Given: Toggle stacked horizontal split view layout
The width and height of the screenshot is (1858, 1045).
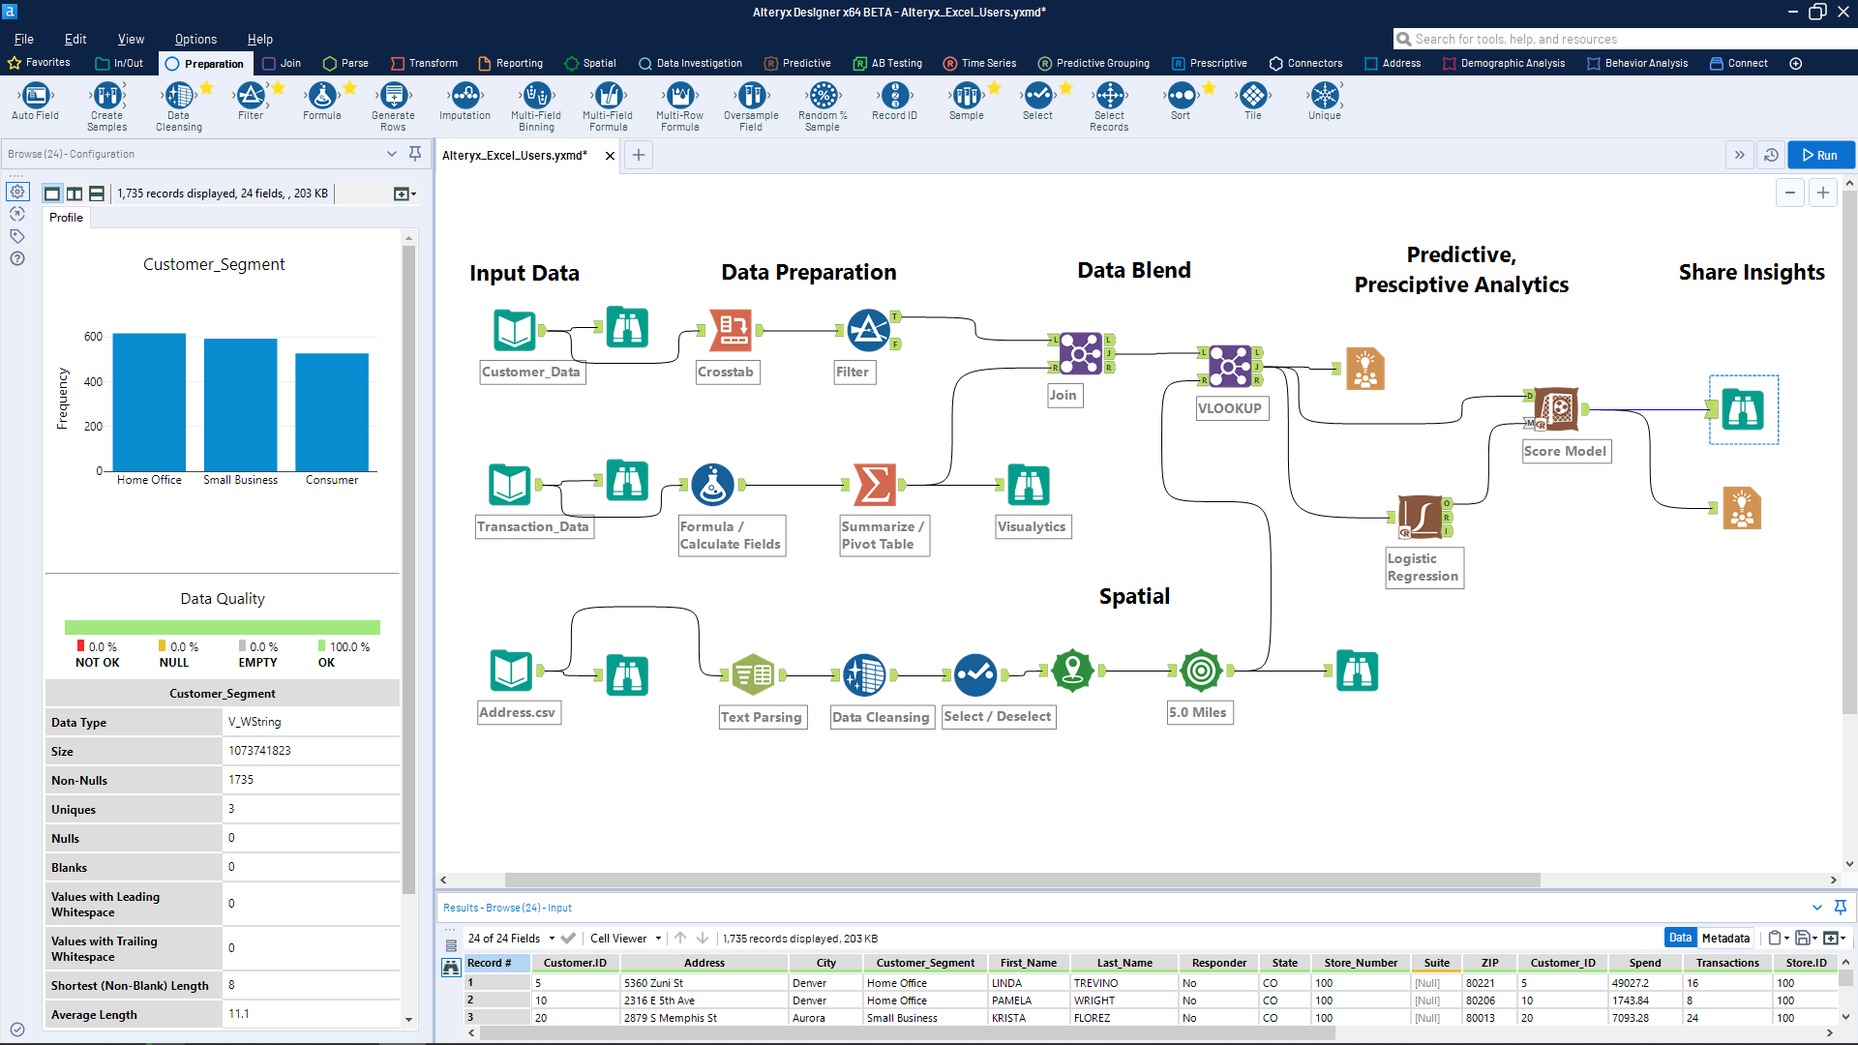Looking at the screenshot, I should pyautogui.click(x=97, y=194).
